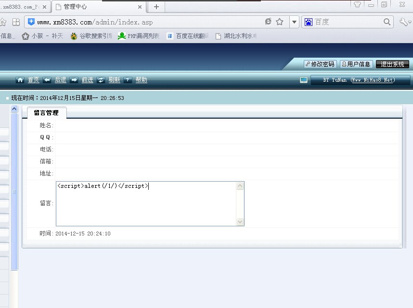Click the 首页 link
The image size is (413, 308).
pyautogui.click(x=33, y=80)
